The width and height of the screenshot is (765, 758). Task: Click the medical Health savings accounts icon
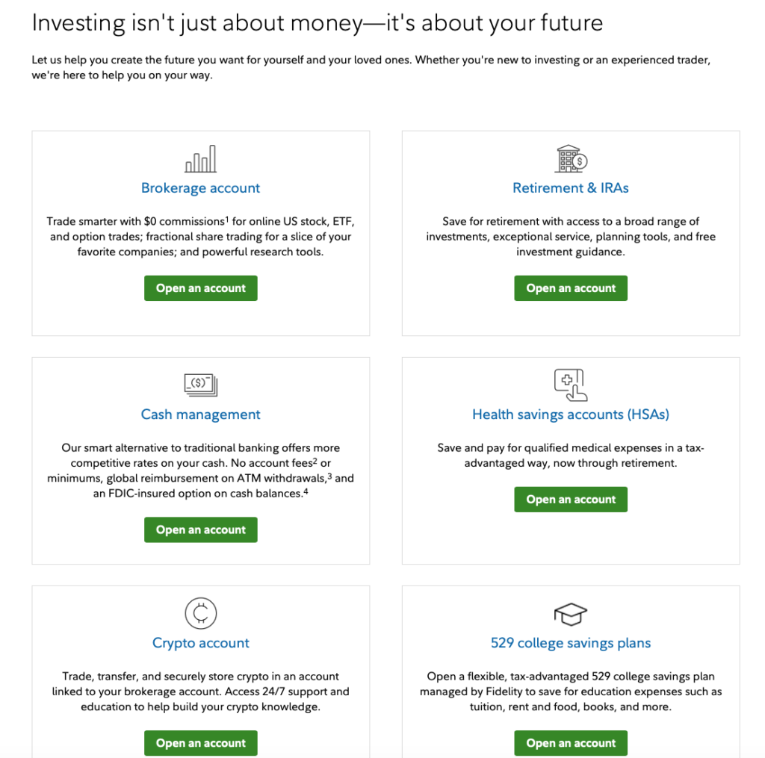(571, 385)
